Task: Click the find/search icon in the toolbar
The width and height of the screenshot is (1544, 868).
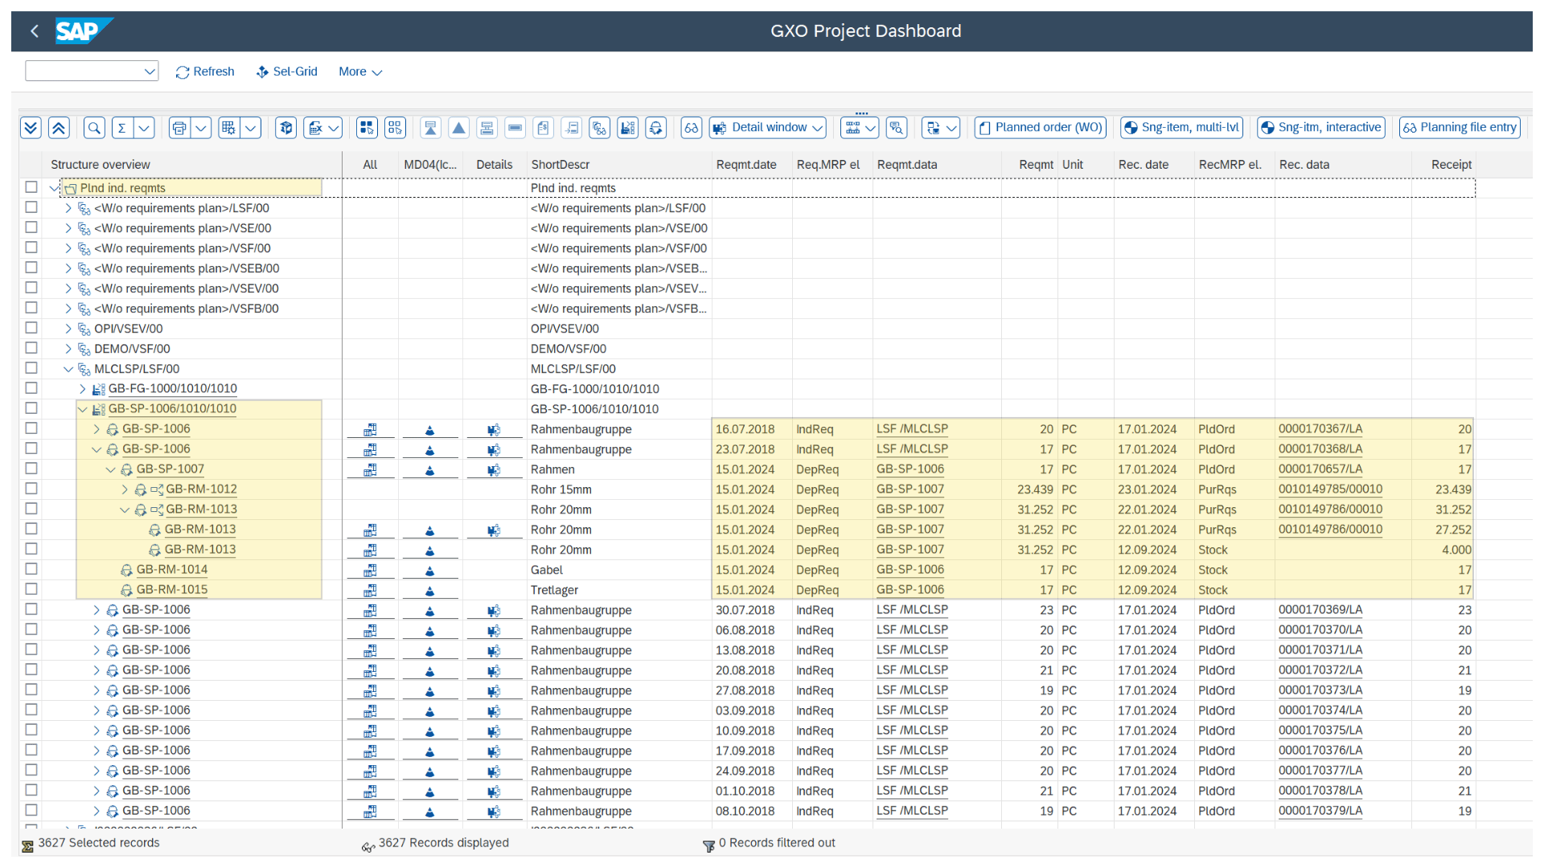Action: pyautogui.click(x=93, y=128)
